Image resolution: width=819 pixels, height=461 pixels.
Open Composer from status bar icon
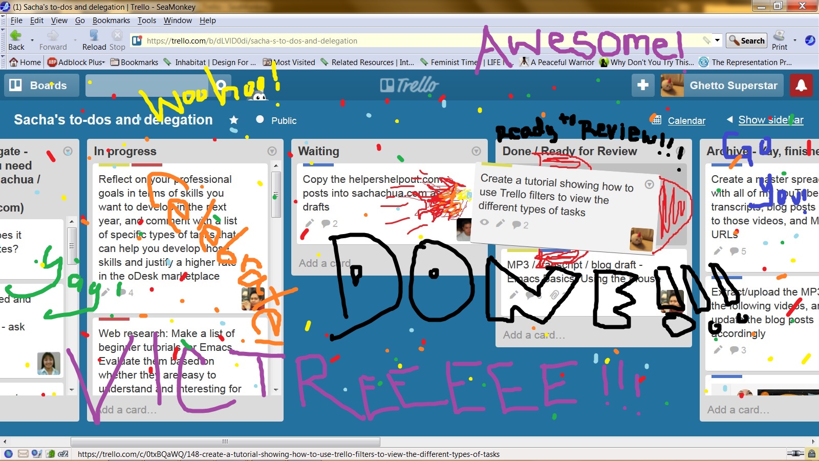point(37,454)
